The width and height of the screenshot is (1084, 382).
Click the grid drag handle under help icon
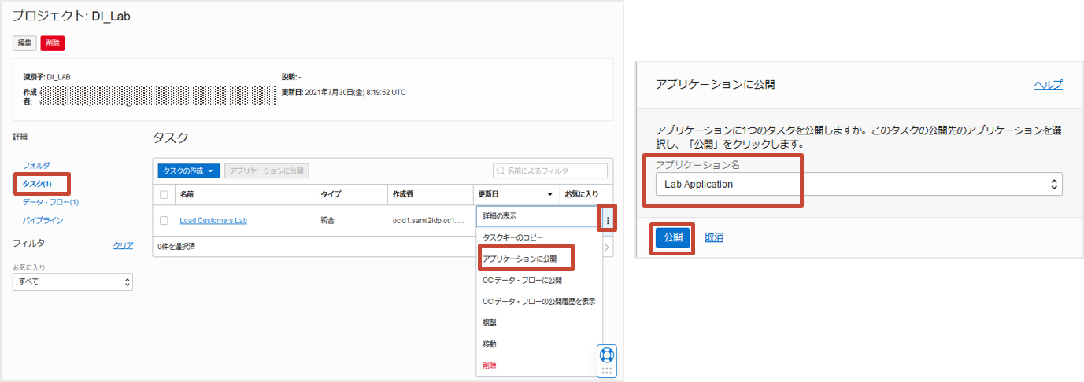pyautogui.click(x=607, y=370)
